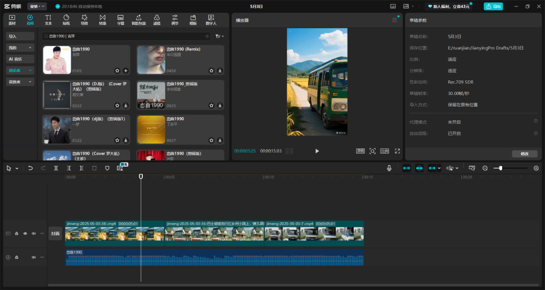Expand the 音乐库 music library category
The height and width of the screenshot is (290, 545).
(x=20, y=71)
